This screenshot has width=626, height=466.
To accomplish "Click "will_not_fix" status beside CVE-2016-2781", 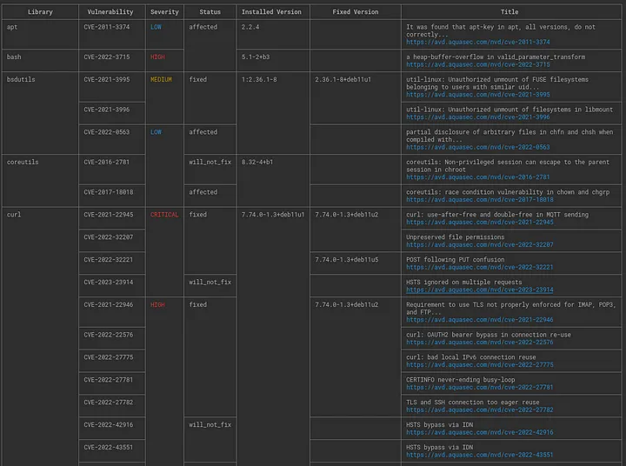I will tap(210, 162).
